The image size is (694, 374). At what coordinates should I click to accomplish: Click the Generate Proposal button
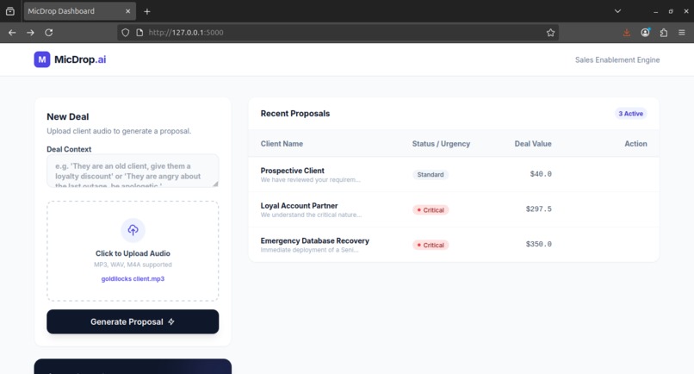coord(133,321)
